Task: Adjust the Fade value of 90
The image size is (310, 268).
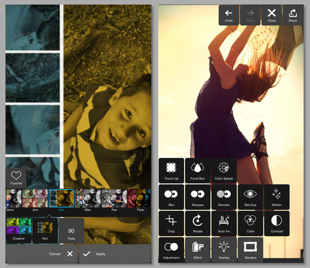Action: click(x=71, y=230)
